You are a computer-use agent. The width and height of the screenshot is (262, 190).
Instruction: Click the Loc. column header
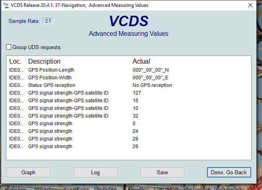click(16, 62)
